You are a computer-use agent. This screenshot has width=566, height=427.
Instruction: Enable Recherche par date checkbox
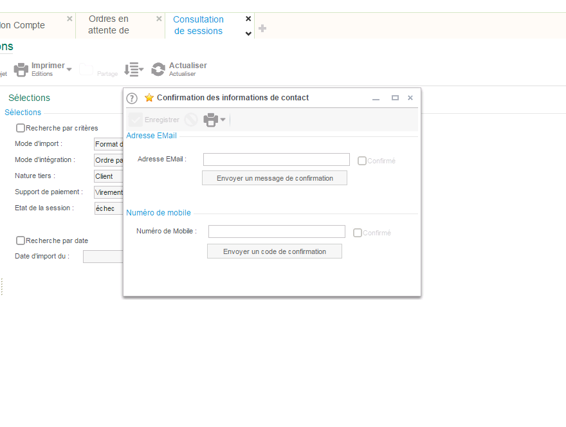(21, 241)
